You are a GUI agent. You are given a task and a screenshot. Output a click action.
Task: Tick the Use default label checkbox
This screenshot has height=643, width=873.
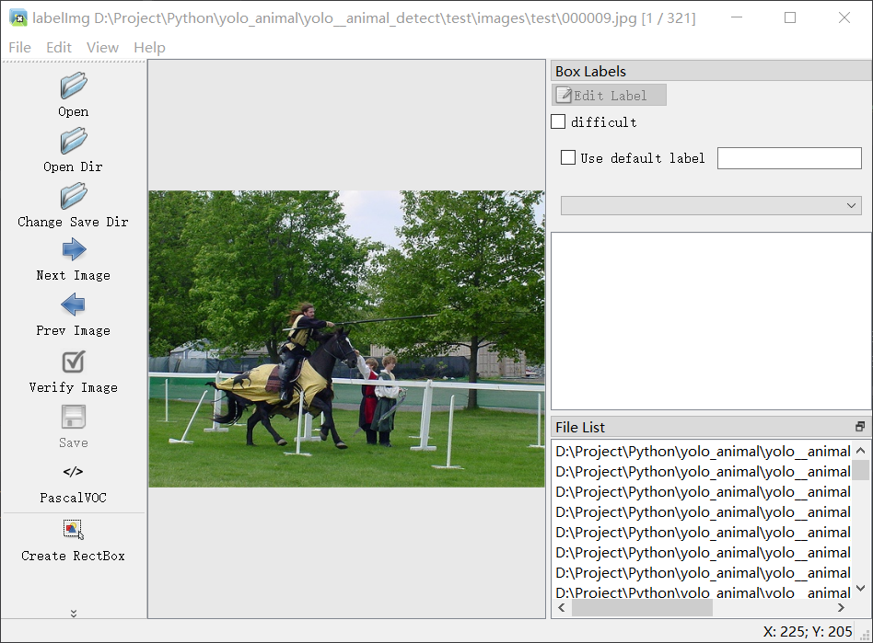coord(568,157)
